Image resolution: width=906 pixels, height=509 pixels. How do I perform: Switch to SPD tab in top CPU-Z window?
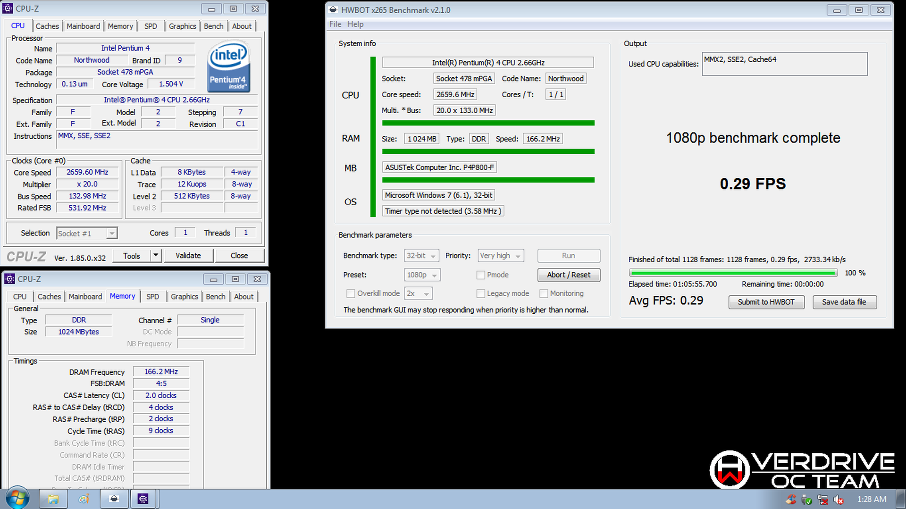point(151,26)
